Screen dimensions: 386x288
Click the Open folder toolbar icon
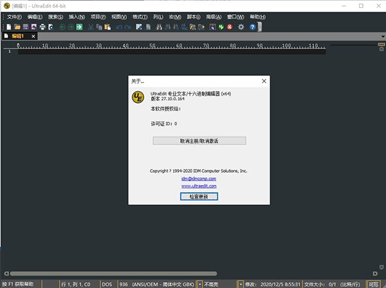tap(17, 27)
